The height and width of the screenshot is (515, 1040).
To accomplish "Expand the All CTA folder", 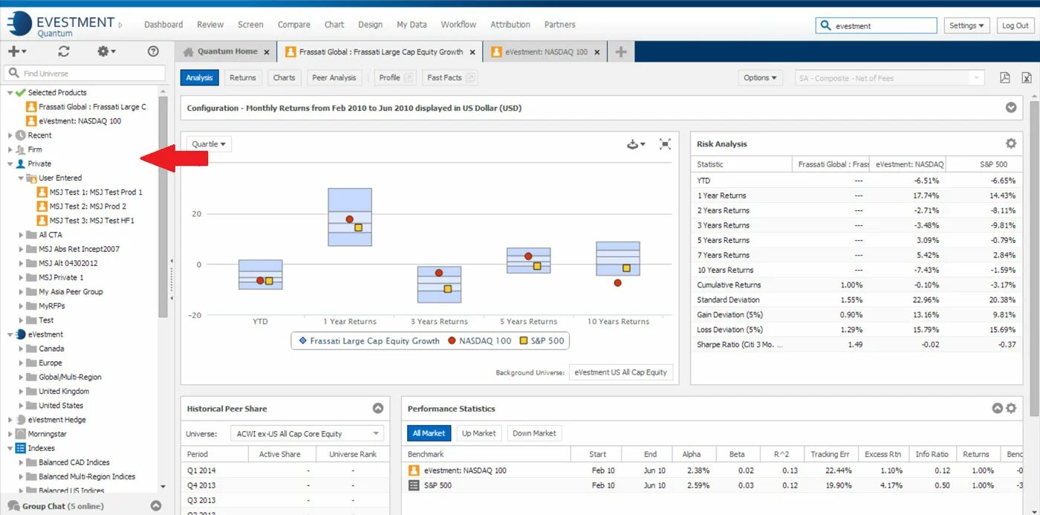I will [x=21, y=235].
